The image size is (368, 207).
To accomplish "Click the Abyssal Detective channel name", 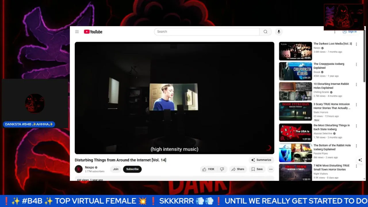I will (323, 134).
